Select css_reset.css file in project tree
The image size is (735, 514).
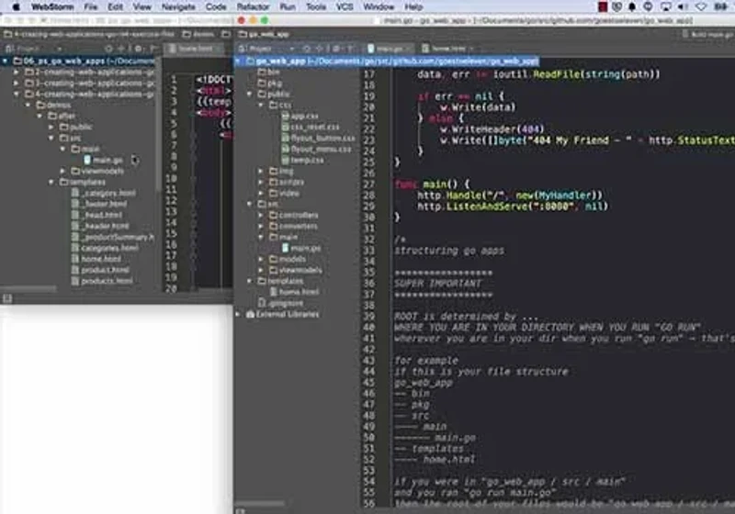coord(310,127)
